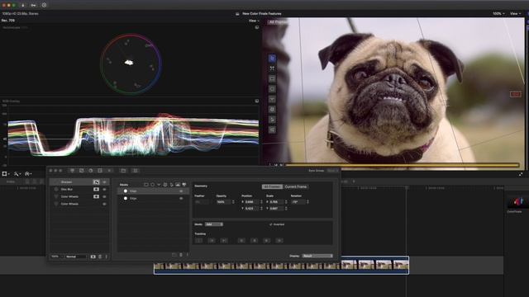Add a rectangle mask in Masks header
This screenshot has height=297, width=529.
click(x=146, y=185)
